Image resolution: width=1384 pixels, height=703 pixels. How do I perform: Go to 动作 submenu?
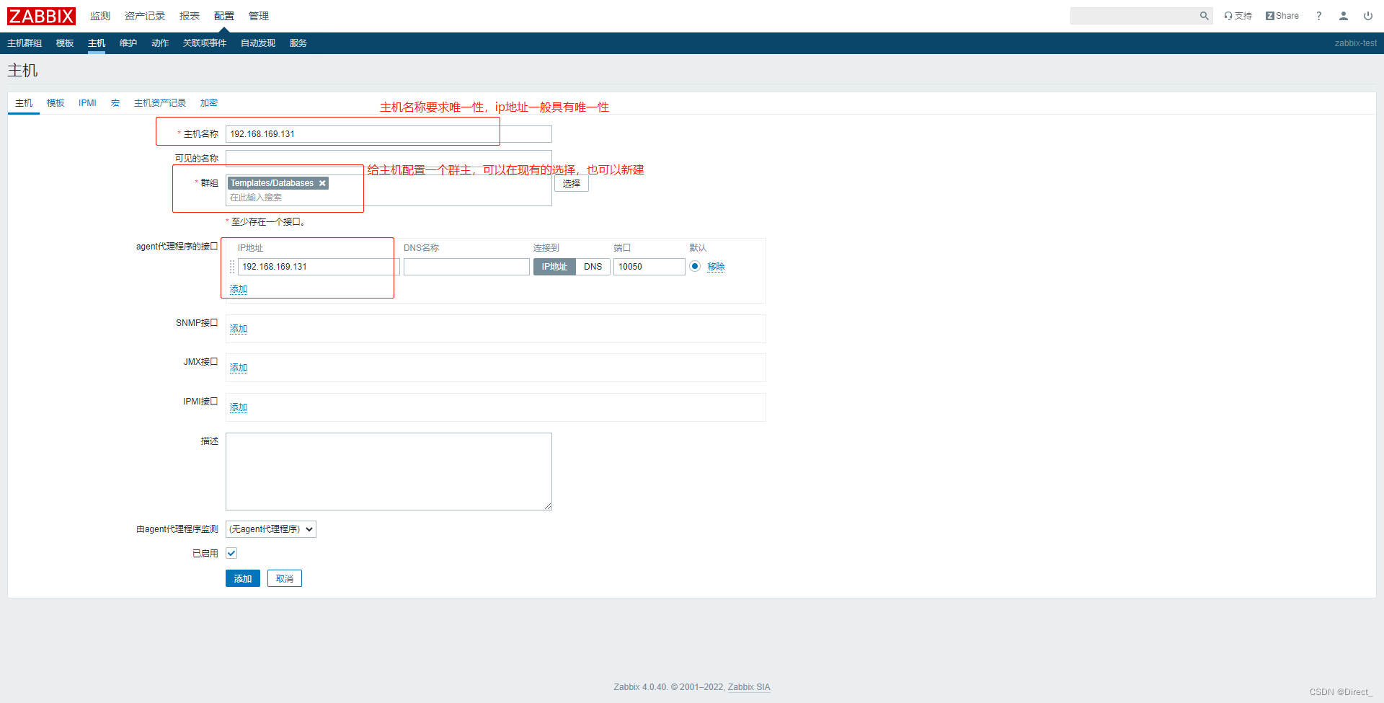[x=160, y=43]
